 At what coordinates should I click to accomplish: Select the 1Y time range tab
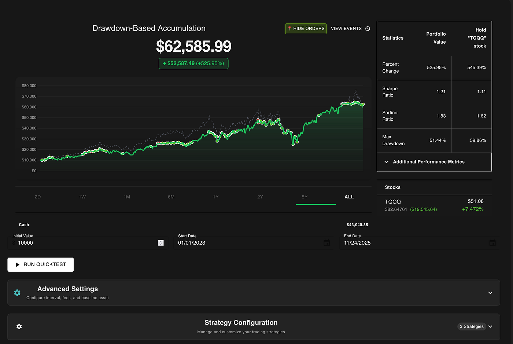coord(216,197)
